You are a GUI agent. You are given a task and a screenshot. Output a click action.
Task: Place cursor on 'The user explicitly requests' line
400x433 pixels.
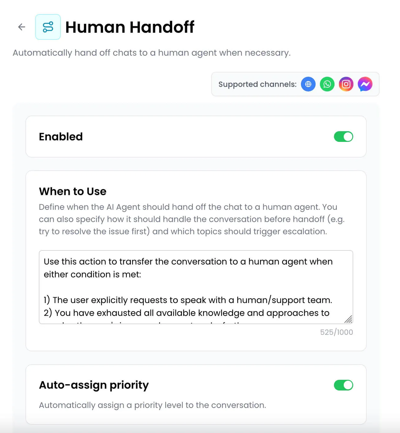click(188, 300)
